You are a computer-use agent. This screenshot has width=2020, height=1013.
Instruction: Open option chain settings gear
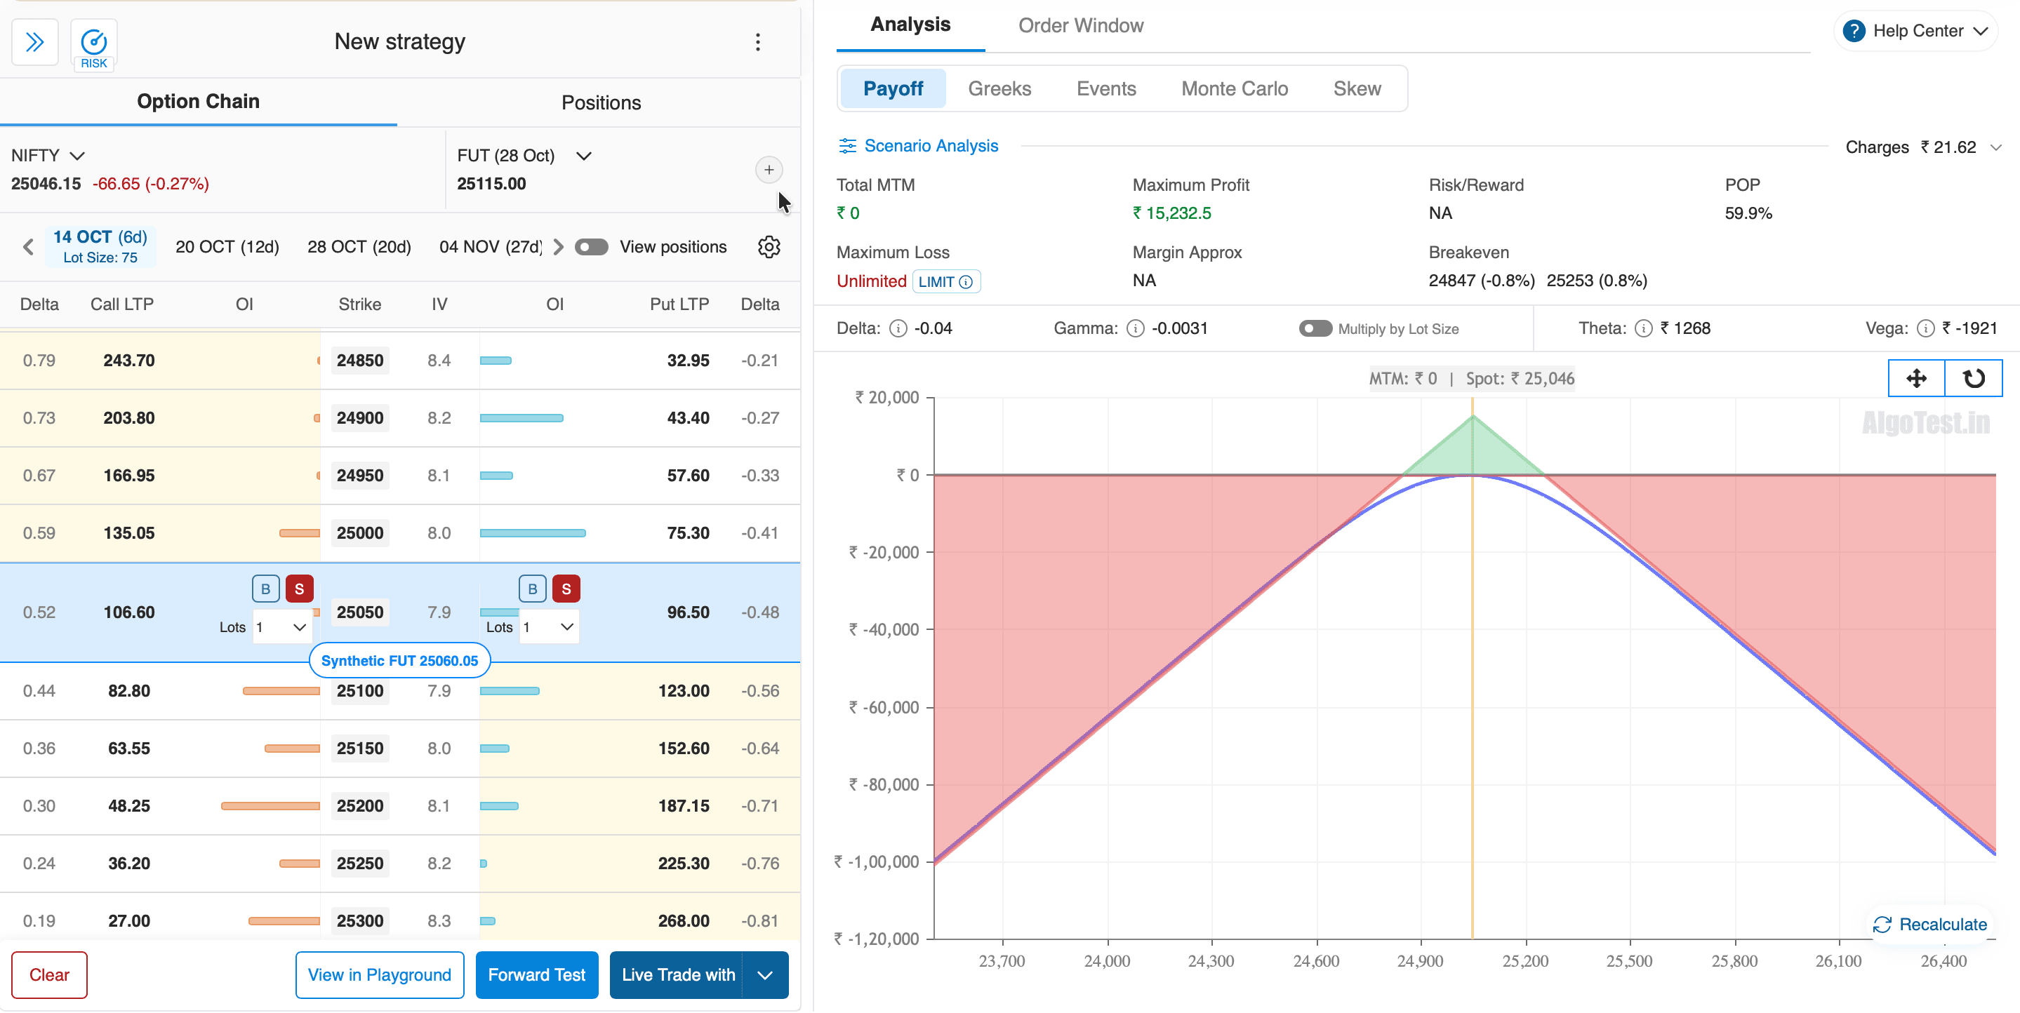pos(769,247)
